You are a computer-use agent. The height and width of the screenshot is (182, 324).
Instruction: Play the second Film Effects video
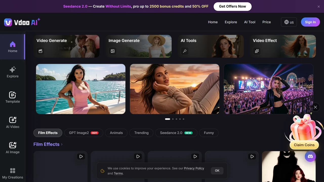(138, 156)
